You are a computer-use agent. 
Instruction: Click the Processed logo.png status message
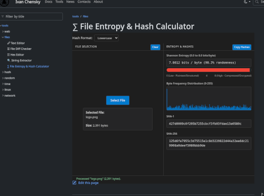coord(98,179)
